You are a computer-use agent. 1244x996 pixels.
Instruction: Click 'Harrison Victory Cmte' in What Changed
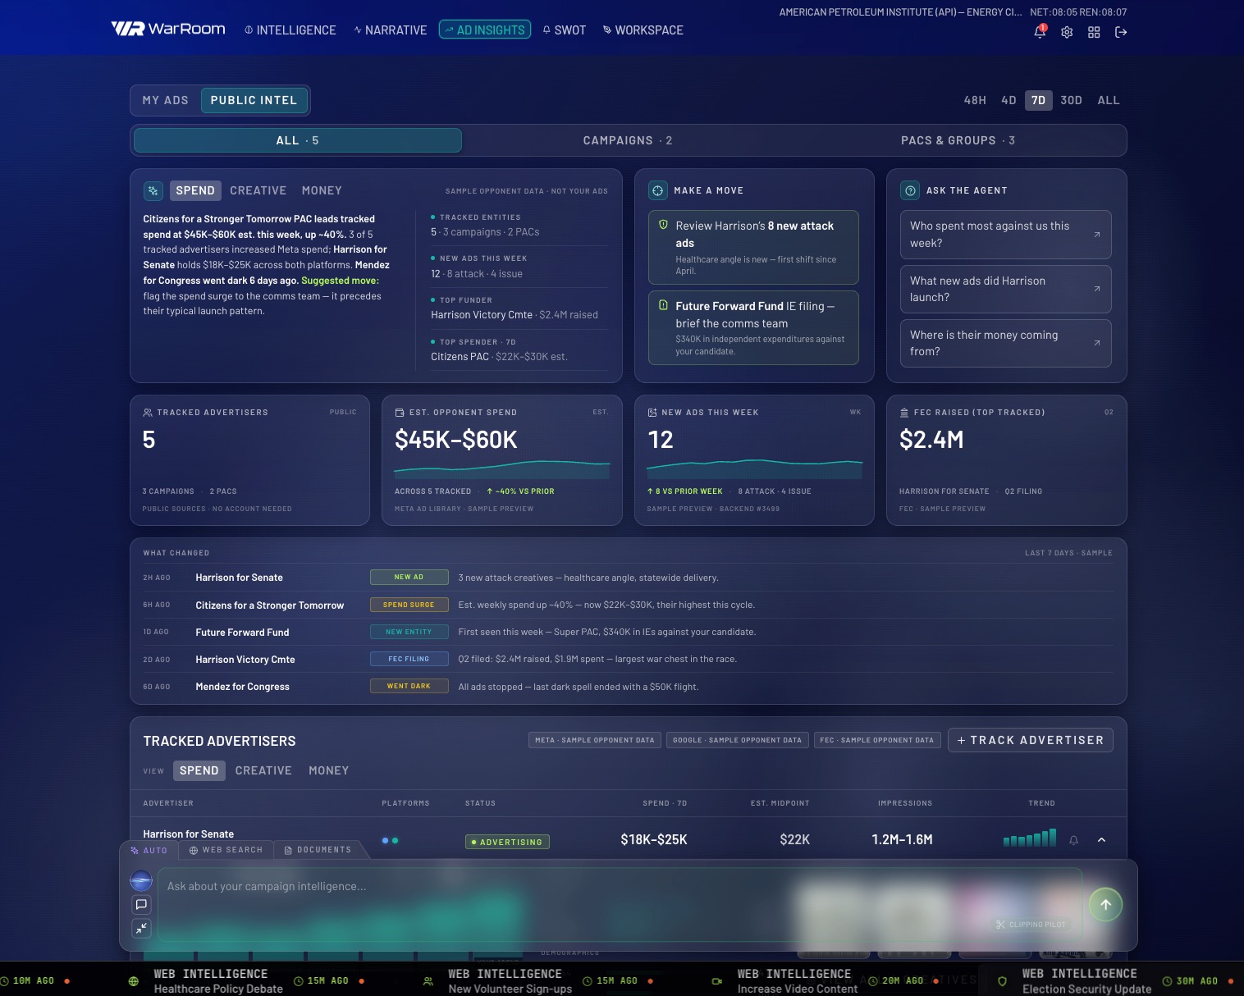click(x=245, y=660)
